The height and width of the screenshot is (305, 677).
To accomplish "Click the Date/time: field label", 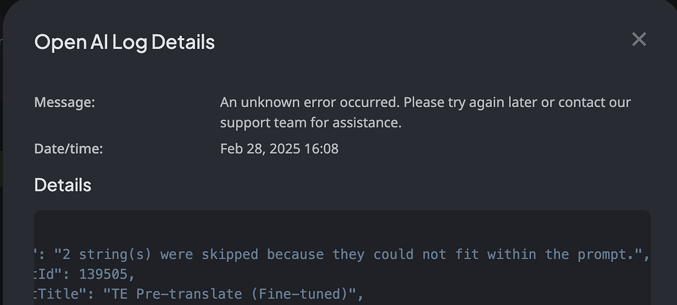I will [x=69, y=149].
